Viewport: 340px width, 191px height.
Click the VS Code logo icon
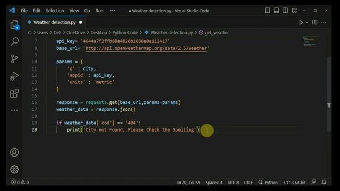(12, 11)
